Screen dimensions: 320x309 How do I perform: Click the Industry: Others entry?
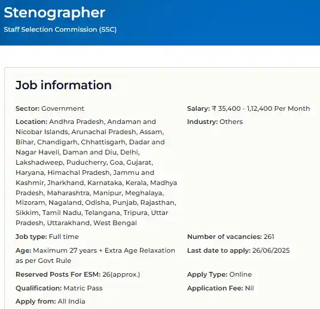pyautogui.click(x=215, y=122)
